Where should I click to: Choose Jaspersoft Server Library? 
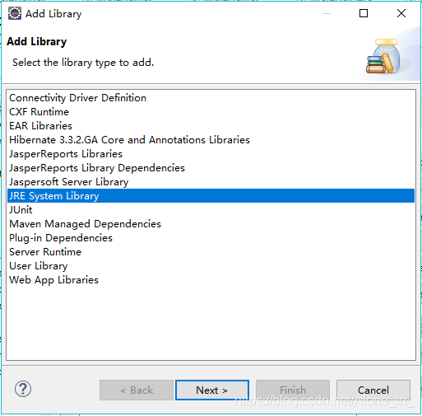click(x=211, y=182)
